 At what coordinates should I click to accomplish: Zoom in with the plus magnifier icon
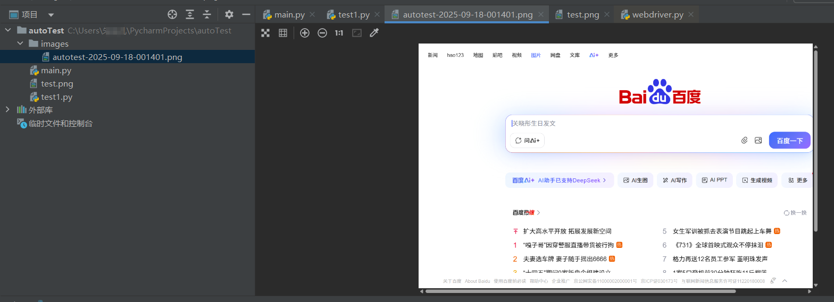coord(305,33)
